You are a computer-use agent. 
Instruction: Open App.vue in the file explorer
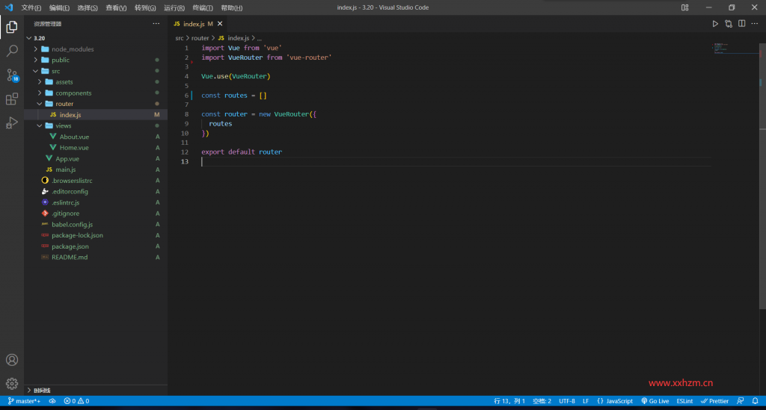pyautogui.click(x=67, y=158)
